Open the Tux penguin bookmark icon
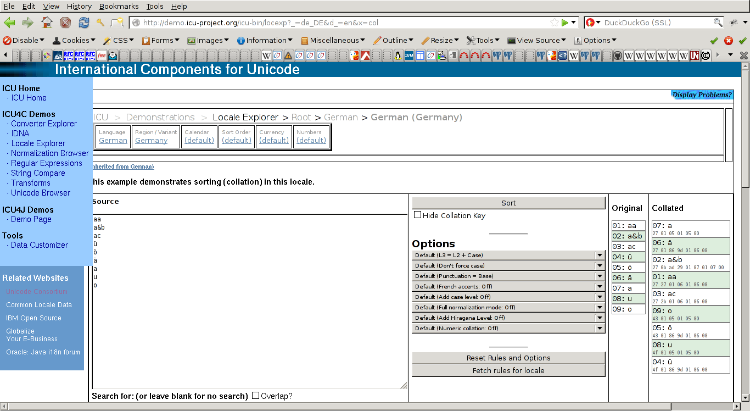The image size is (750, 411). [398, 55]
